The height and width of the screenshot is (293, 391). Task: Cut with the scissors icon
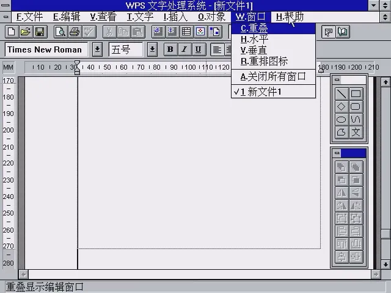(109, 32)
